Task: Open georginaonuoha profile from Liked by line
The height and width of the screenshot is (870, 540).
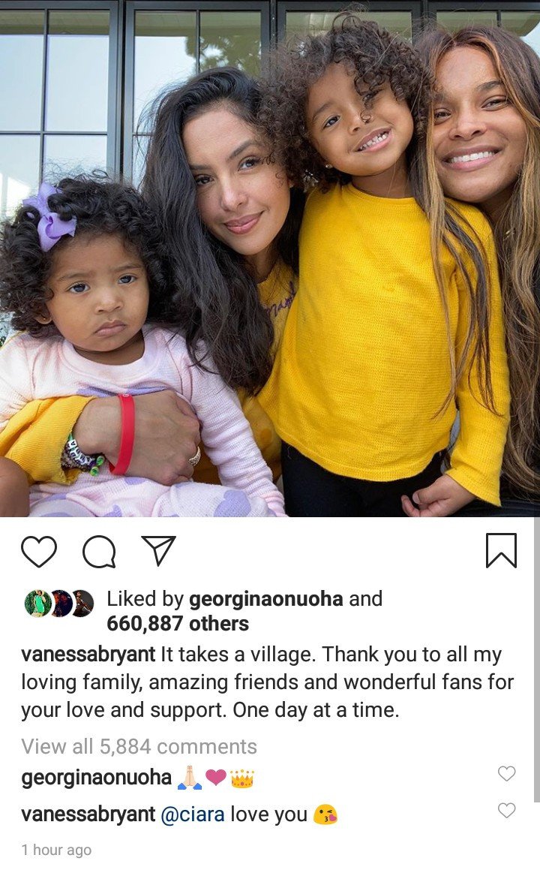Action: [266, 599]
